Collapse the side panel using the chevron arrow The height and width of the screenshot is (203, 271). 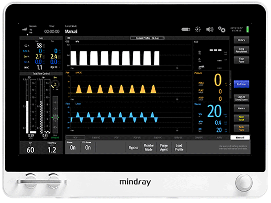coord(230,84)
